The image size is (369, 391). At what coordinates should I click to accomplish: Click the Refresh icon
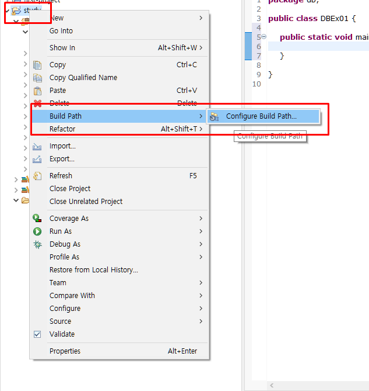[37, 176]
